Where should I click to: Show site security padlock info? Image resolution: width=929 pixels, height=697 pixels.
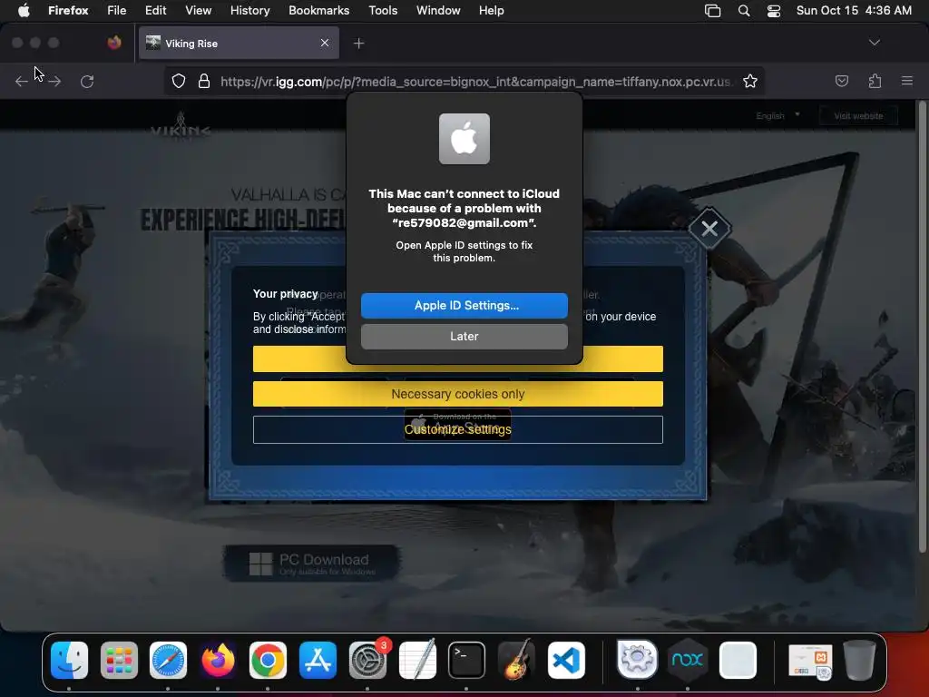[x=204, y=81]
